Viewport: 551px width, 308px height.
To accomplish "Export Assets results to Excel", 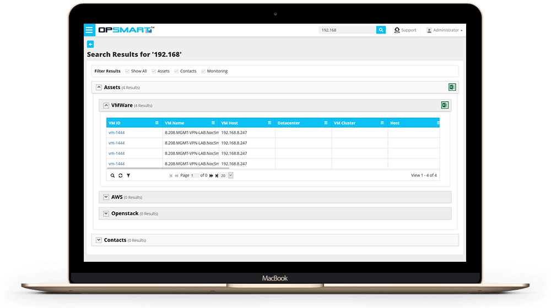I will [x=452, y=87].
